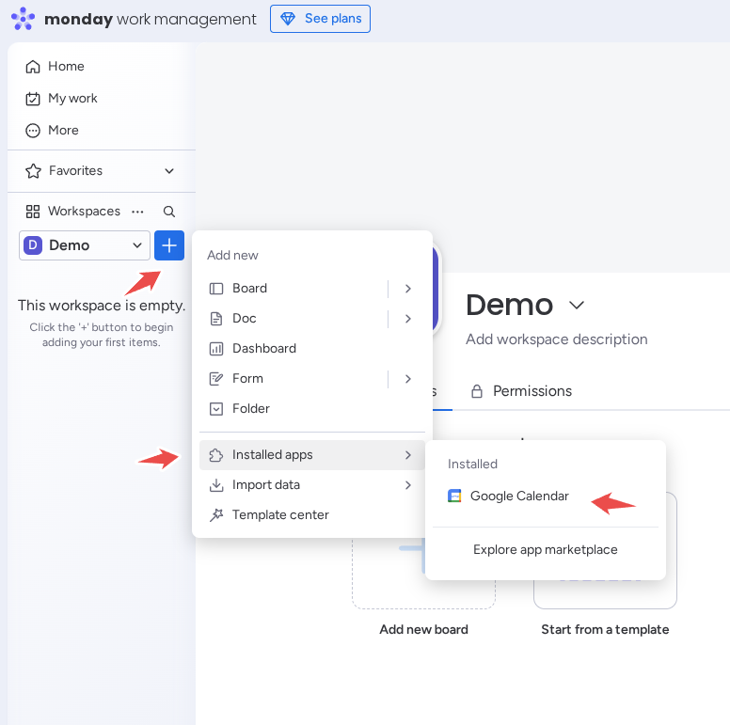The height and width of the screenshot is (725, 730).
Task: Click the My work calendar icon
Action: [x=33, y=99]
